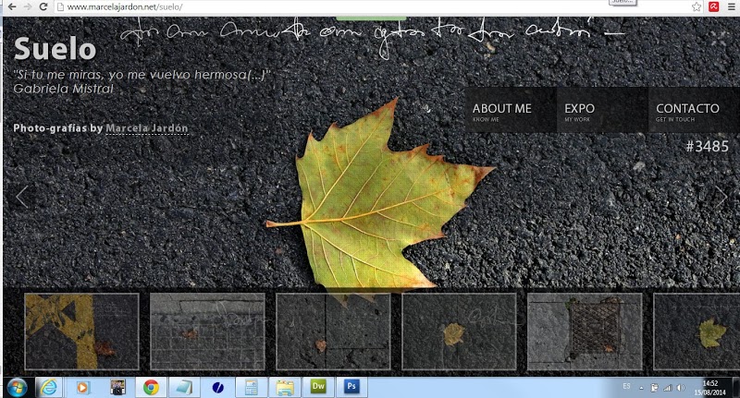Click the browser forward arrow
This screenshot has height=398, width=740.
tap(28, 6)
